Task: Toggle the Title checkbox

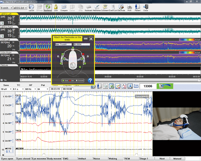Action: 2,80
